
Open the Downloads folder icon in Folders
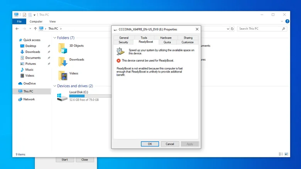pos(63,62)
